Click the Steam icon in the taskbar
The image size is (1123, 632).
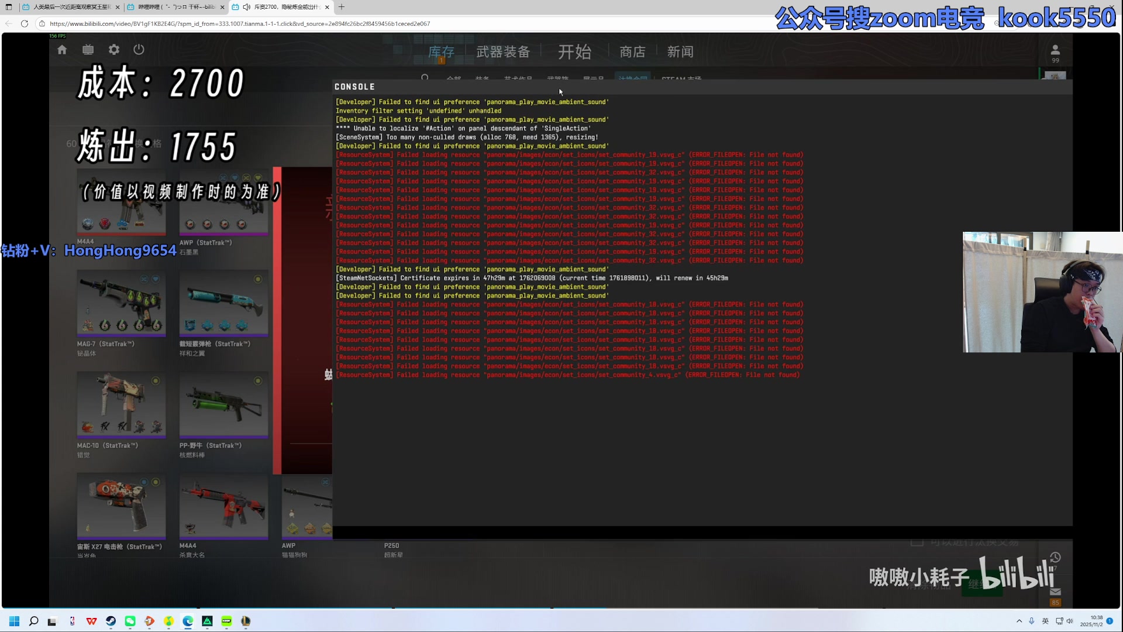click(111, 621)
